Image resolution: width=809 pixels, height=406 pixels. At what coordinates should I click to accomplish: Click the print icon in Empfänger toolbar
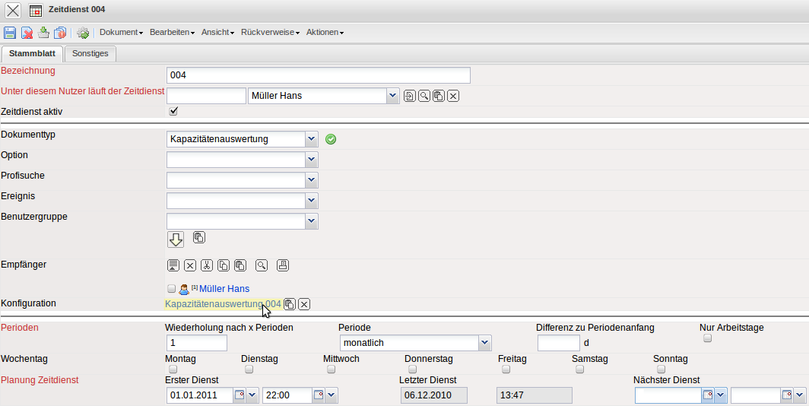click(283, 265)
